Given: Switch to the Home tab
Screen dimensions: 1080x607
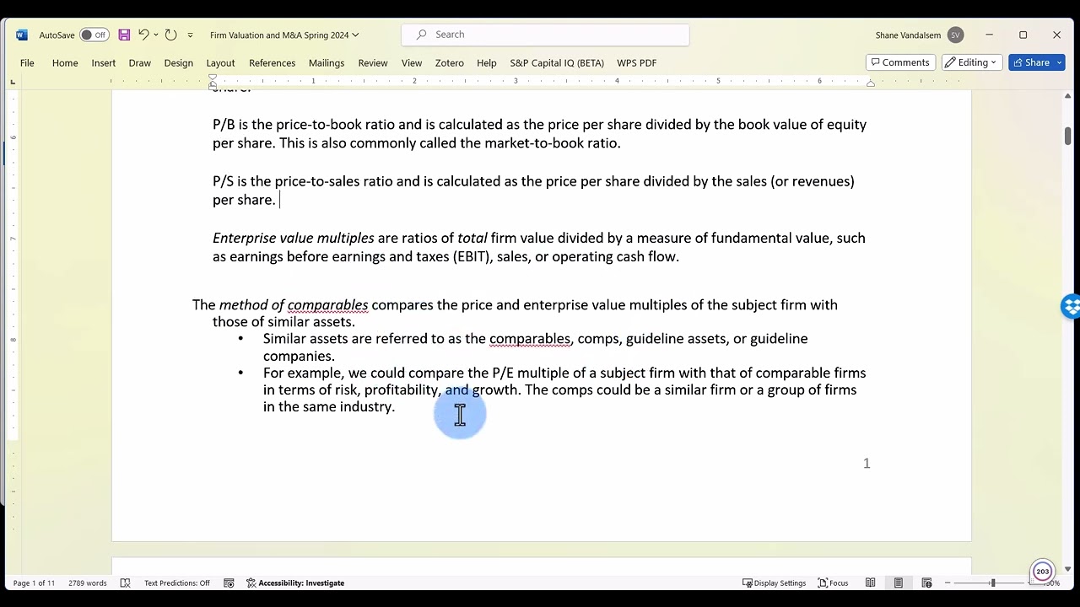Looking at the screenshot, I should (65, 63).
